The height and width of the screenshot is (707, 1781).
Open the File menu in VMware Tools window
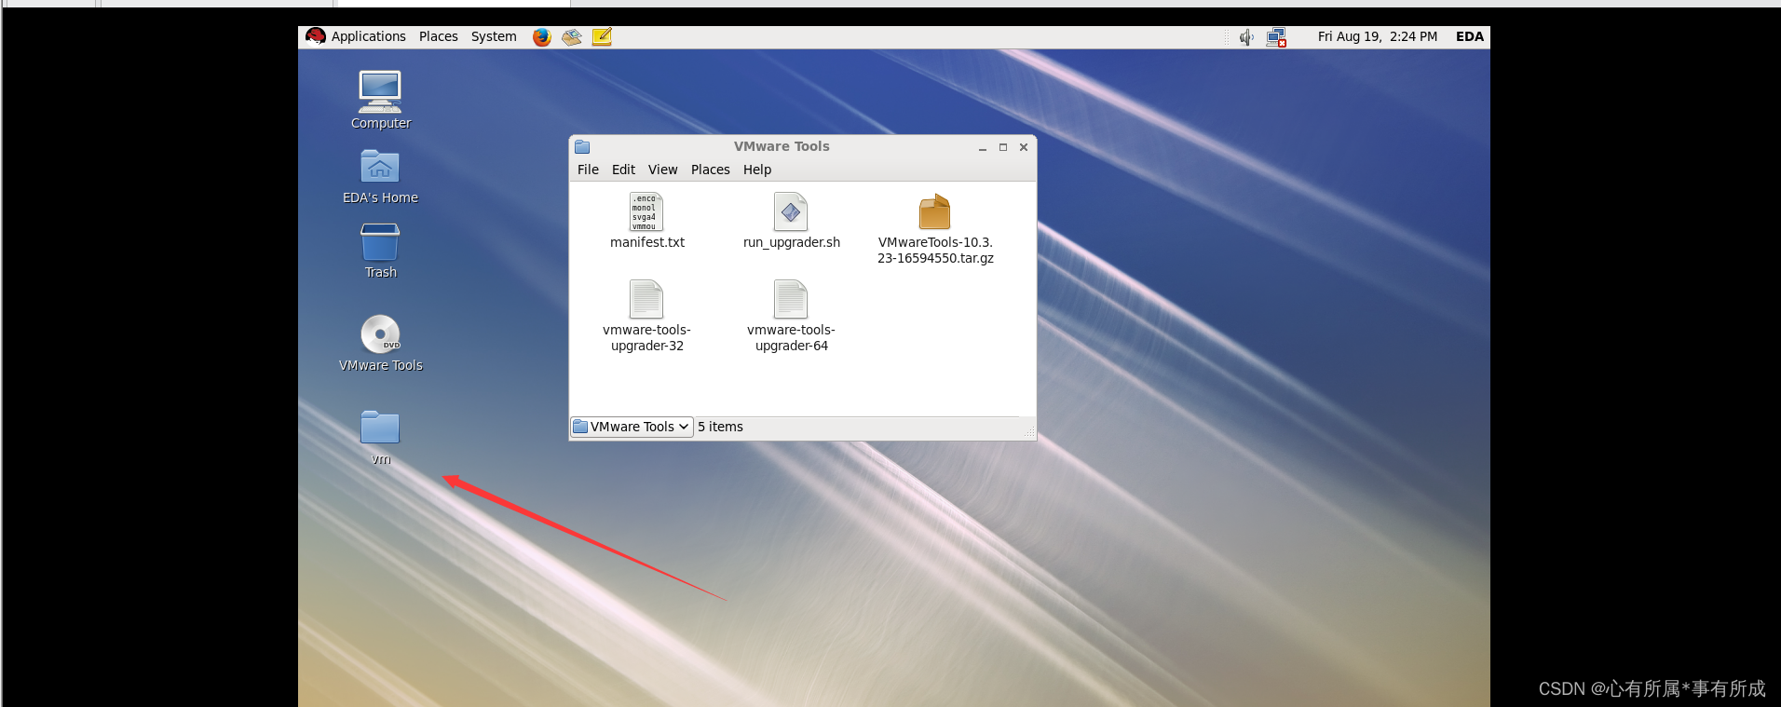588,170
